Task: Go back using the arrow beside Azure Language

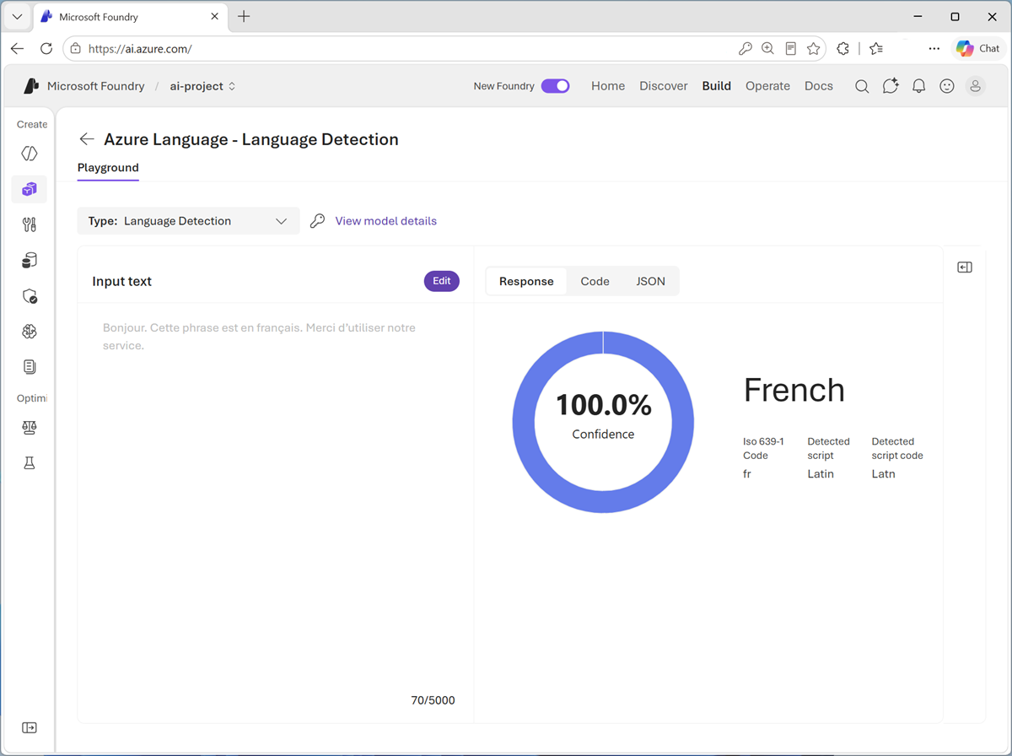Action: [x=86, y=139]
